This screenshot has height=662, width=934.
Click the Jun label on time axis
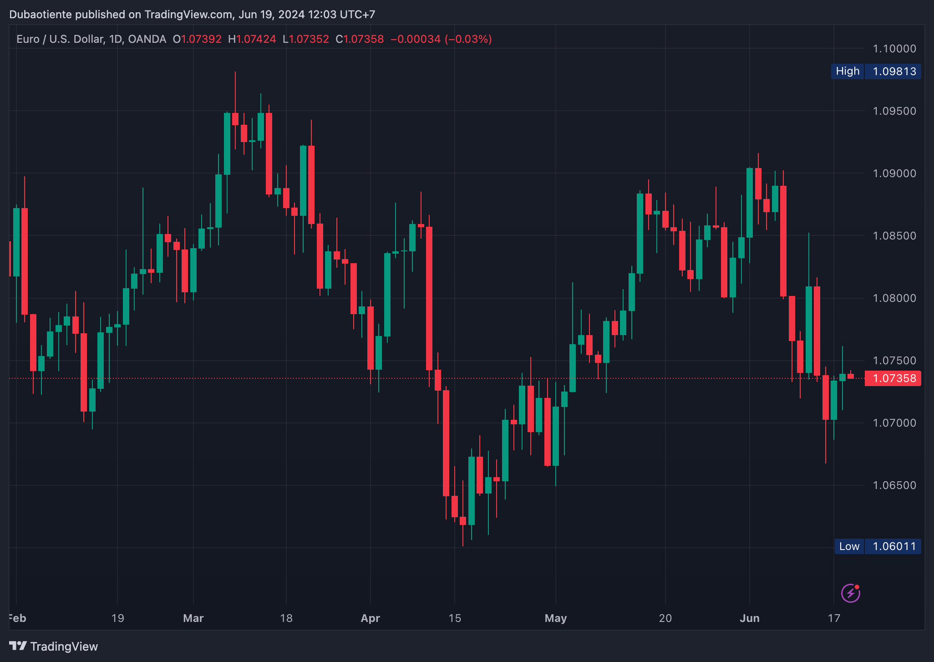click(750, 618)
